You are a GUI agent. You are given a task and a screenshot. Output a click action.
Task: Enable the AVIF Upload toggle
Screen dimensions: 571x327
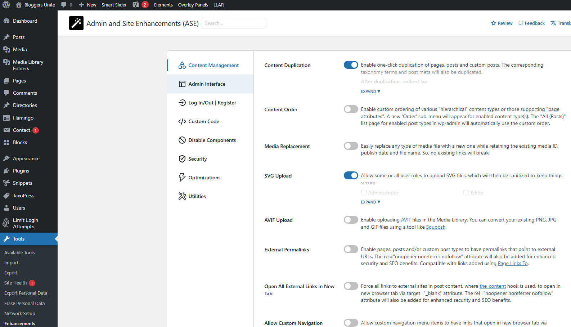pos(351,220)
